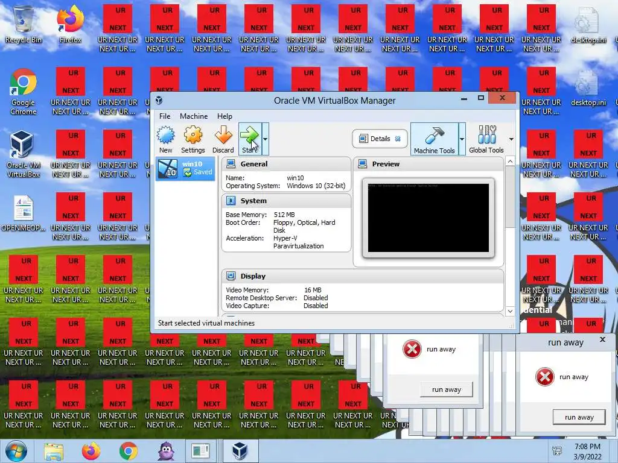This screenshot has width=618, height=463.
Task: Click the Discard saved state icon
Action: coord(223,139)
